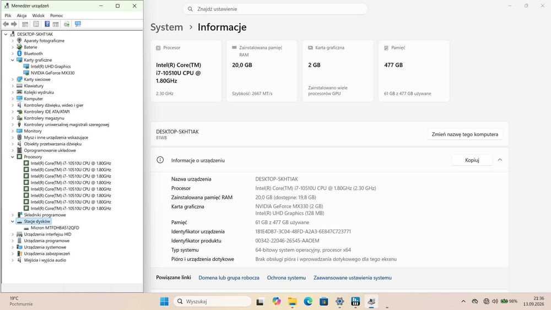551x310 pixels.
Task: Open the Widok menu
Action: point(39,15)
